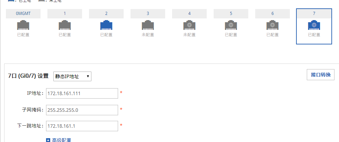Viewport: 339px width, 142px height.
Task: Select the port 1 Ethernet icon
Action: pyautogui.click(x=65, y=25)
